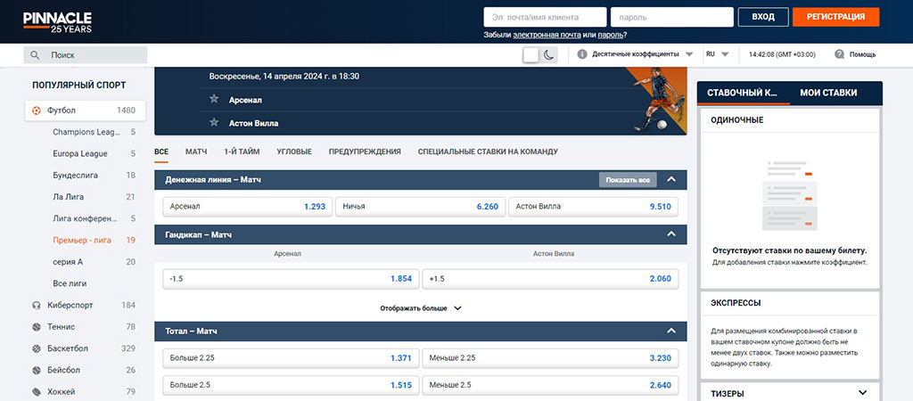Collapse the Тотал – Матч section
913x401 pixels.
(671, 331)
